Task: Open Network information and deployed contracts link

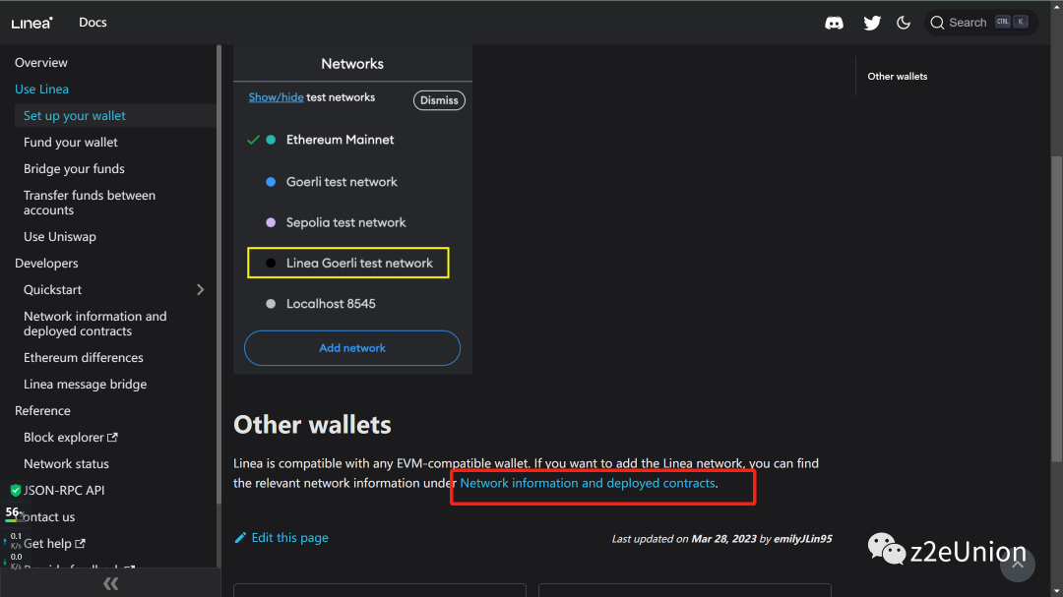Action: click(588, 483)
